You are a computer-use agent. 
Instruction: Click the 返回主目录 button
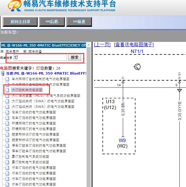click(20, 22)
